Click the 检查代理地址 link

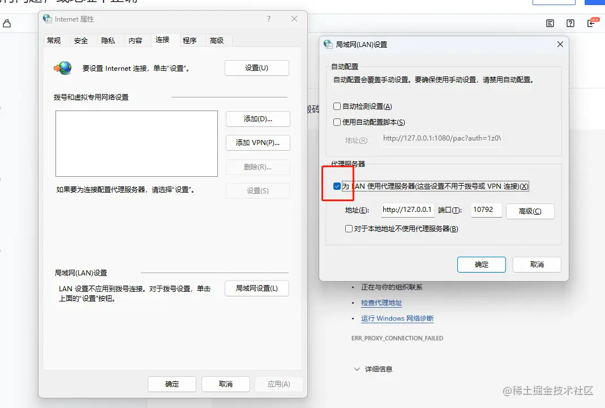[381, 303]
